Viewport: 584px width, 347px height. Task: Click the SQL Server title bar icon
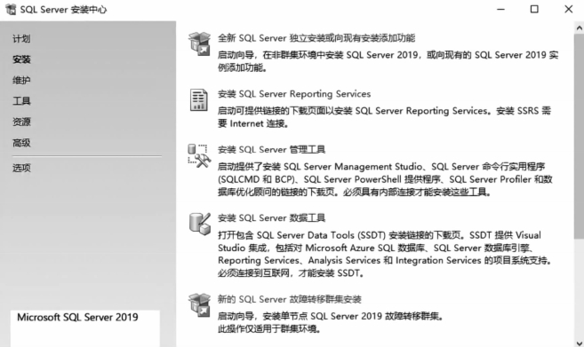point(11,9)
